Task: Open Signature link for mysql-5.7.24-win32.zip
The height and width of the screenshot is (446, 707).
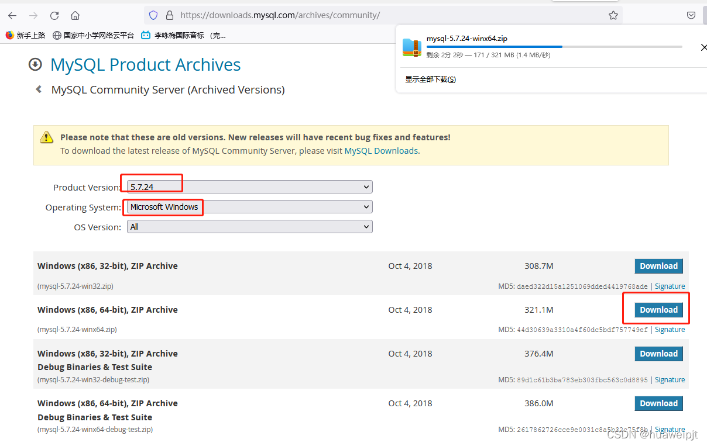Action: [x=670, y=286]
